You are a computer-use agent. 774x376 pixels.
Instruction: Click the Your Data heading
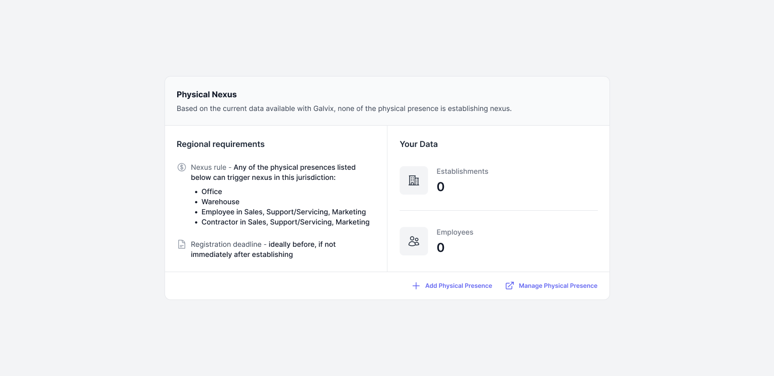tap(419, 144)
